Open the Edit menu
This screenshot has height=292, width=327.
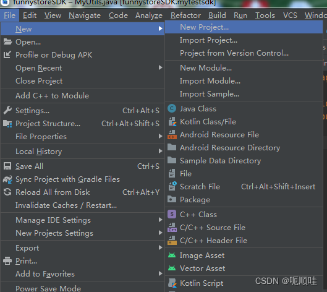[x=30, y=15]
